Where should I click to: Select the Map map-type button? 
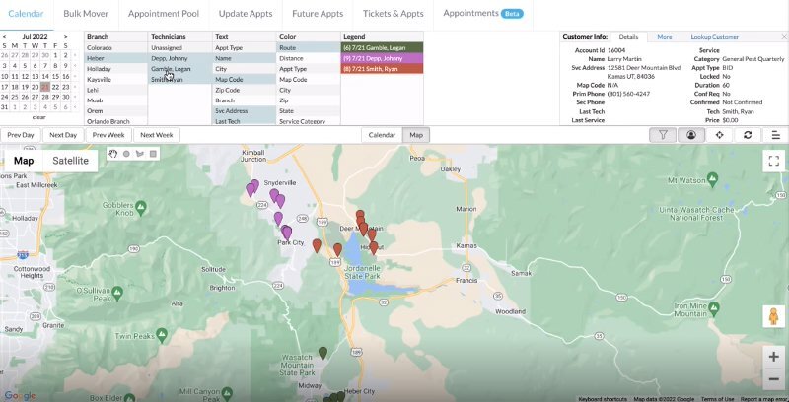pos(24,161)
